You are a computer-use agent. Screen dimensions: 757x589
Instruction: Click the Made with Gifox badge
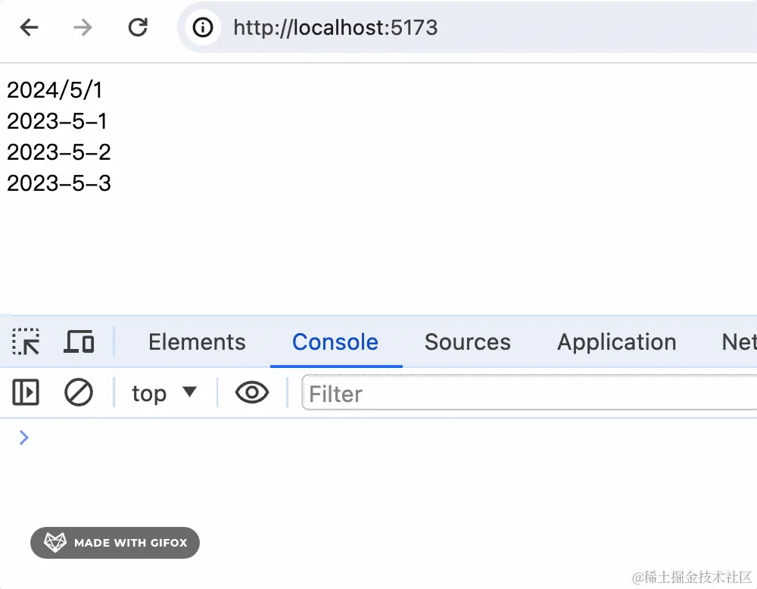click(x=115, y=543)
